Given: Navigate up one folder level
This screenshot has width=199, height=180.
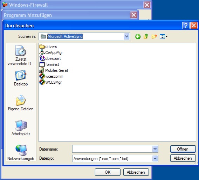Looking at the screenshot, I should coord(146,36).
